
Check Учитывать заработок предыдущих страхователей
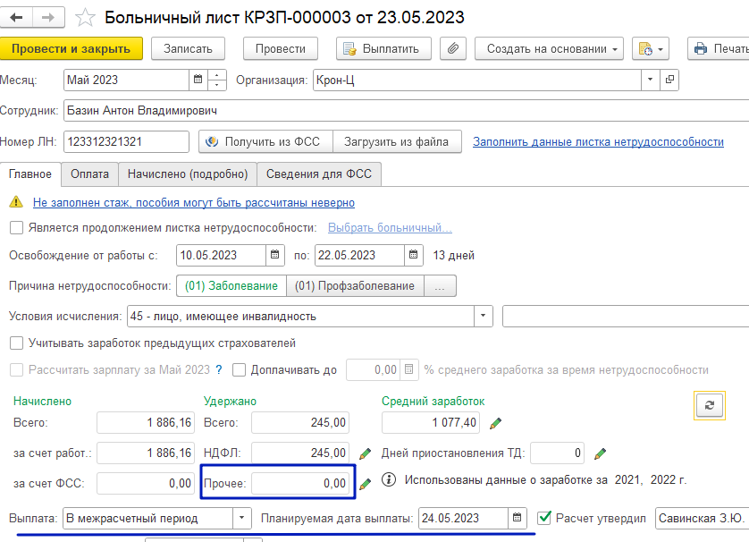(16, 343)
